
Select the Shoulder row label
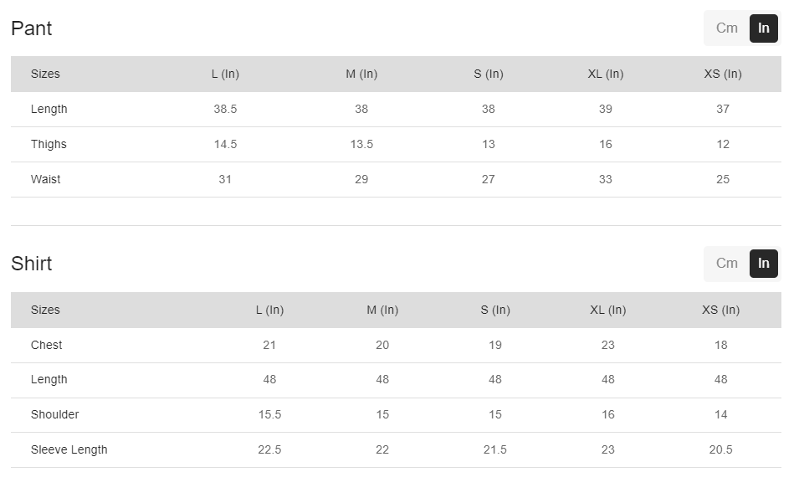(55, 414)
